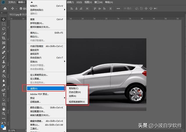Image resolution: width=186 pixels, height=132 pixels.
Task: Choose 剪贴板(C) from the purge submenu
Action: click(x=73, y=88)
